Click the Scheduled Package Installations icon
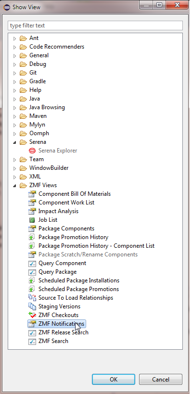192x394 pixels. [x=32, y=280]
